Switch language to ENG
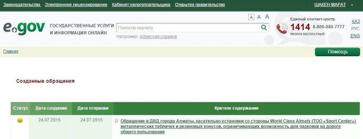 [x=355, y=36]
